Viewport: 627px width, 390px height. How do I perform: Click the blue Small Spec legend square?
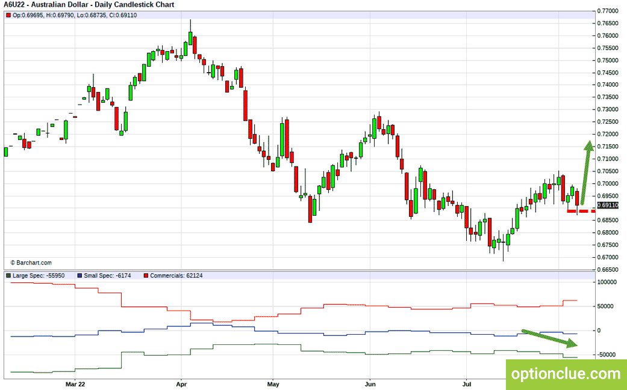point(80,276)
